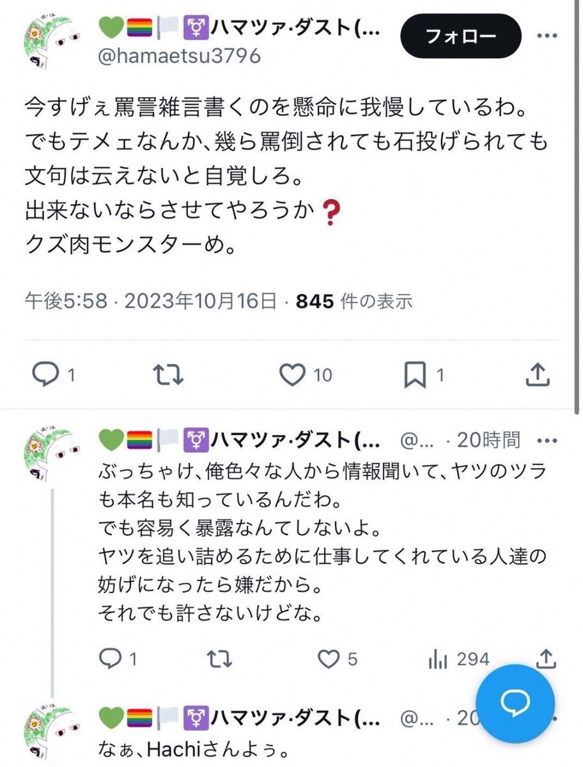Open 845 件の表示 view count

click(x=354, y=300)
